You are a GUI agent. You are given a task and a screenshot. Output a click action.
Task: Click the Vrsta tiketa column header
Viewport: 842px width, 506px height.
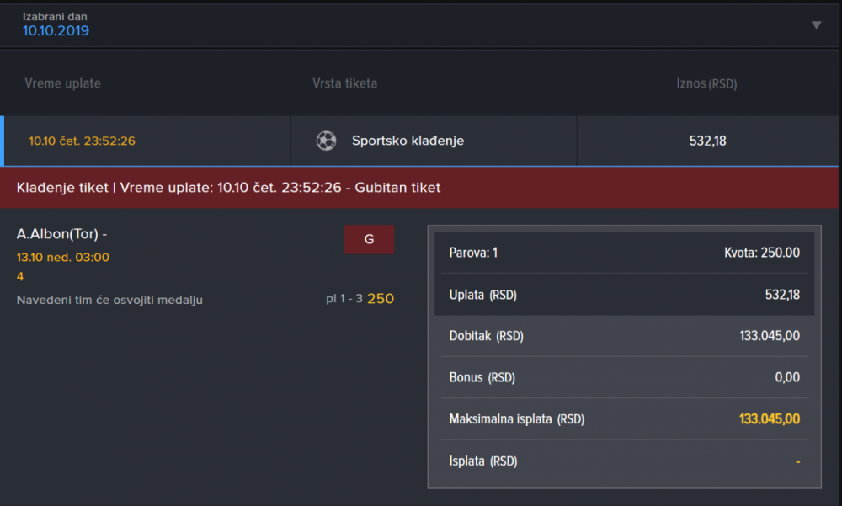click(344, 83)
